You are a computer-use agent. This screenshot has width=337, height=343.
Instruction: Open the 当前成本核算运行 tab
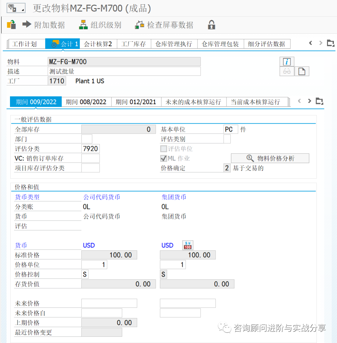point(257,102)
